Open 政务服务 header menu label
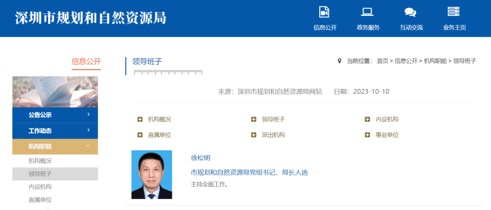Image resolution: width=491 pixels, height=210 pixels. [368, 28]
